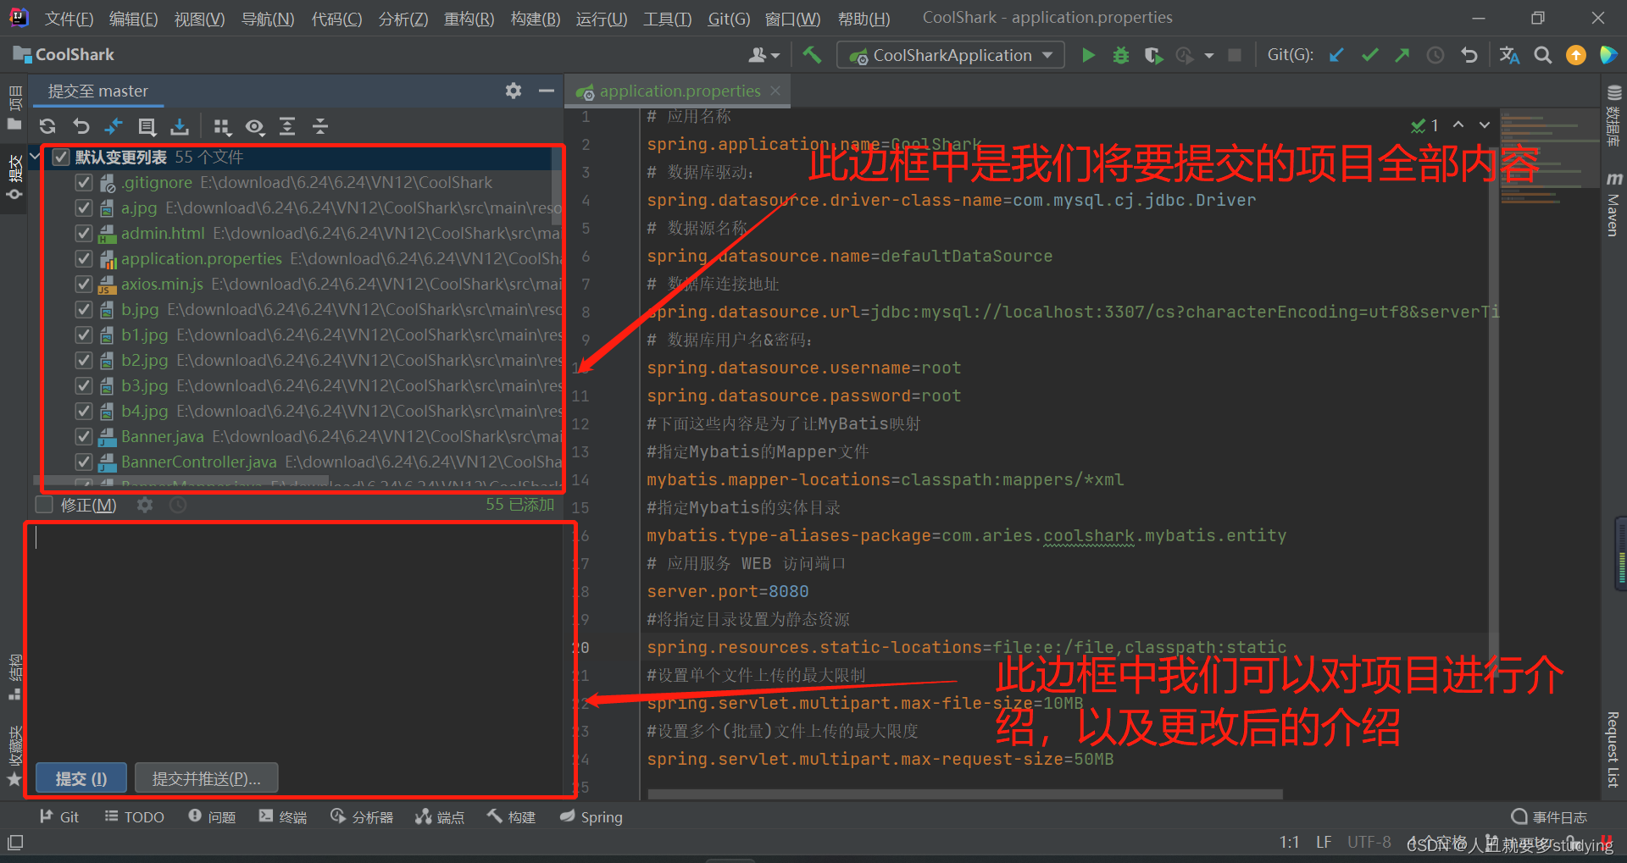Click the shelve changes download icon

click(180, 127)
